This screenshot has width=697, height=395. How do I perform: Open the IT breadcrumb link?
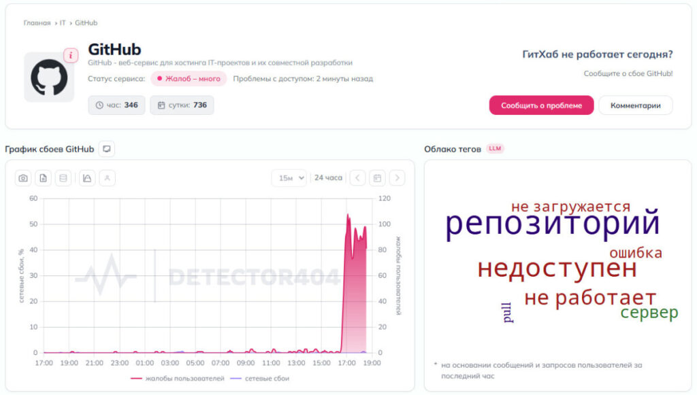(x=63, y=22)
